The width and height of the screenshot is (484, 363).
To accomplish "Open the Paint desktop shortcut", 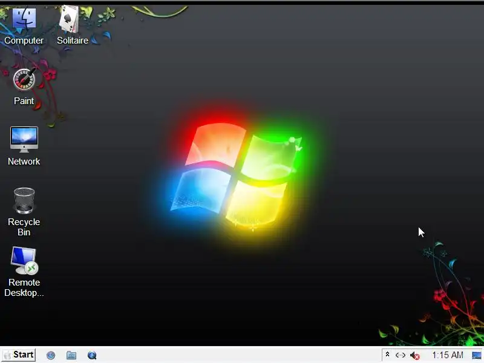I will pos(24,87).
